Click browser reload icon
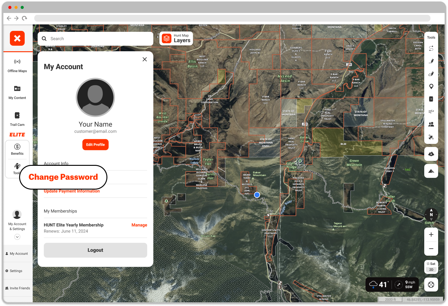The width and height of the screenshot is (448, 306). pyautogui.click(x=24, y=18)
